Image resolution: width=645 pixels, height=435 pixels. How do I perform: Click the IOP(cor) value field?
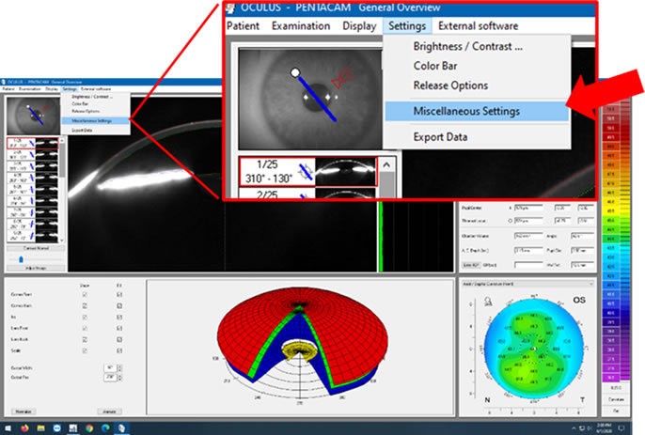point(529,265)
